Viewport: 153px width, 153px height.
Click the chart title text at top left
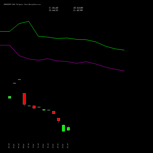click(22, 5)
